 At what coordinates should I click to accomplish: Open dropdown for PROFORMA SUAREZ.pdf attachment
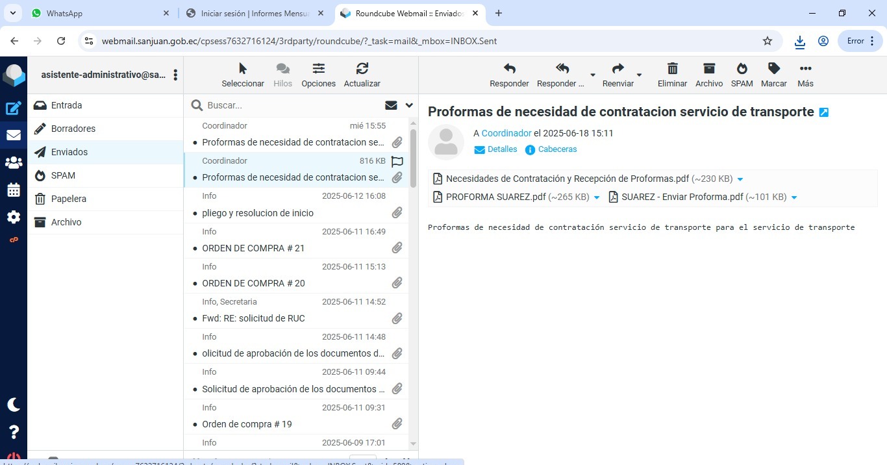point(597,197)
